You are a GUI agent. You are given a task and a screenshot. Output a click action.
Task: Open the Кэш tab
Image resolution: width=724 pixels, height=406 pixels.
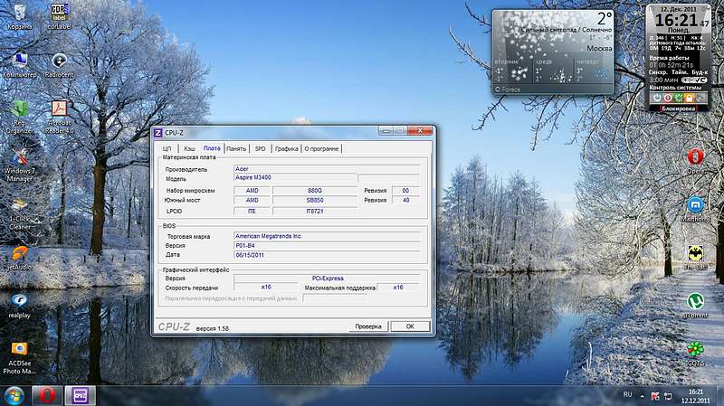[189, 148]
